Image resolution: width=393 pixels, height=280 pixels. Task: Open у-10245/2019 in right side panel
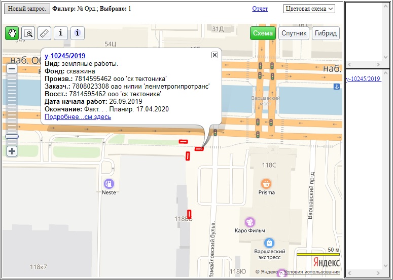(363, 79)
